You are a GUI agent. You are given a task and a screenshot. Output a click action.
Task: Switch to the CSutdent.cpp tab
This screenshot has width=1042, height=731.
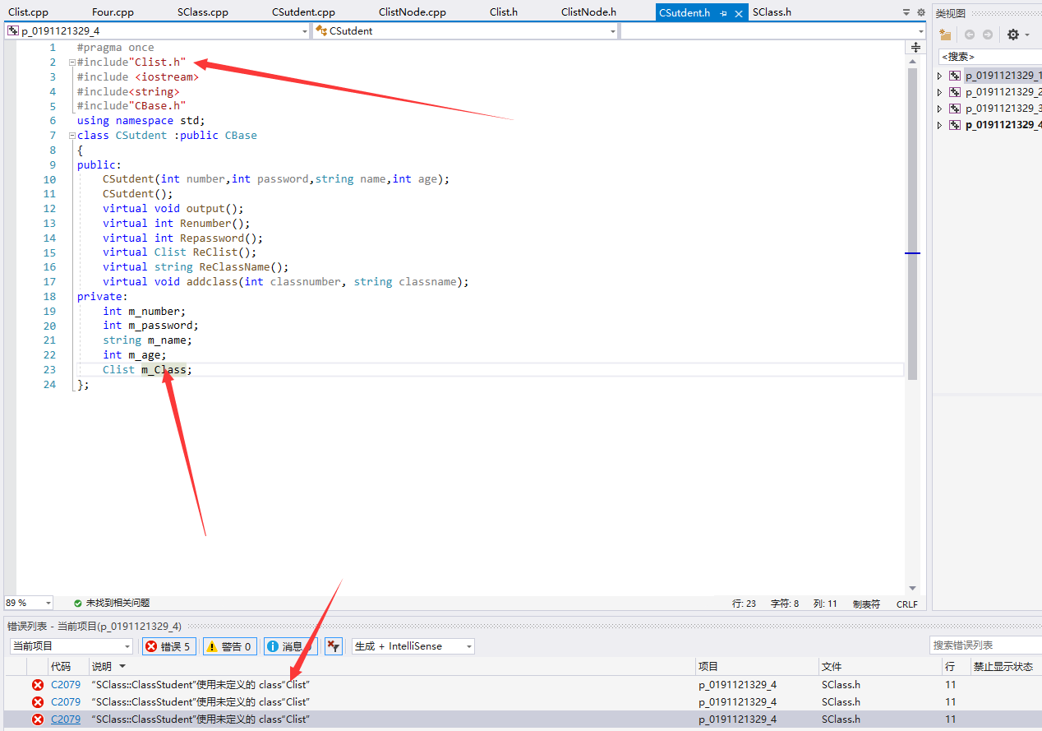coord(304,12)
